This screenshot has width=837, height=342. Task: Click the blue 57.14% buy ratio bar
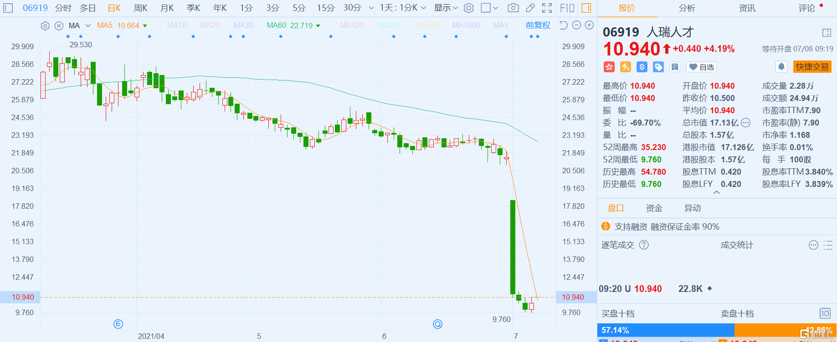coord(665,330)
